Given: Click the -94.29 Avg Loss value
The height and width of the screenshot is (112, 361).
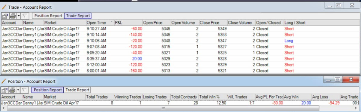Looking at the screenshot, I should 334,103.
